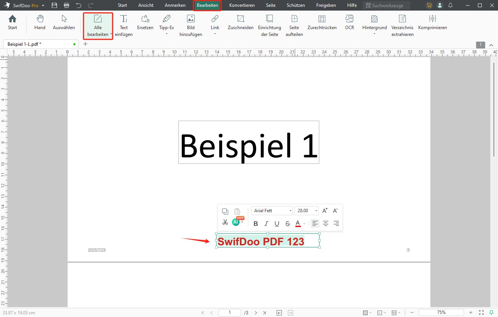Screen dimensions: 498x317
Task: Expand the Alle bearbeiten dropdown arrow
Action: [x=111, y=34]
